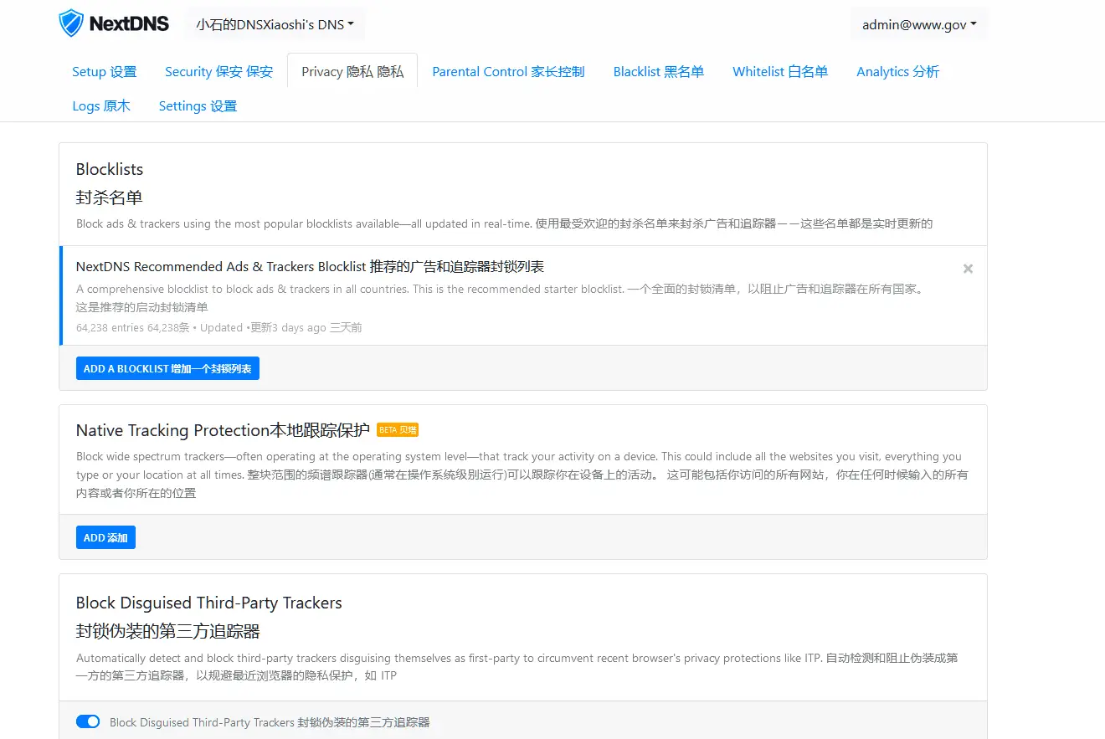Image resolution: width=1105 pixels, height=739 pixels.
Task: Click the BETA badge next to Native Tracking Protection
Action: [x=398, y=430]
